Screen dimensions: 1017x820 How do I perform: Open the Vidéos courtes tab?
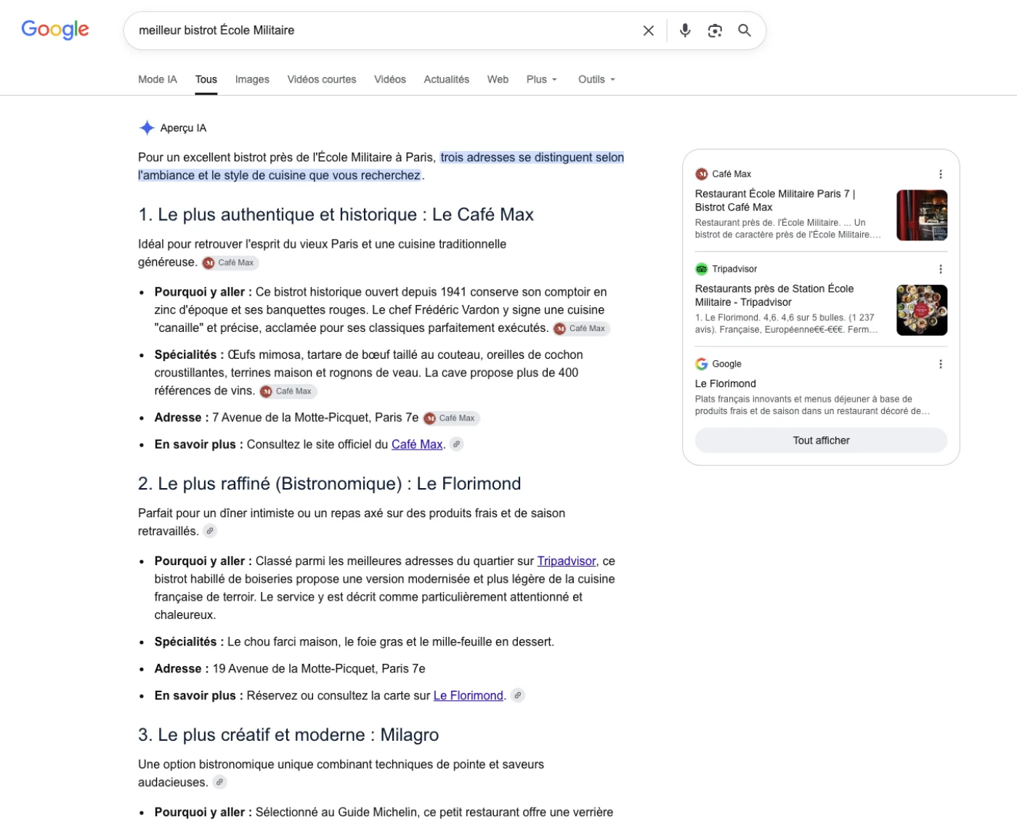click(x=322, y=80)
